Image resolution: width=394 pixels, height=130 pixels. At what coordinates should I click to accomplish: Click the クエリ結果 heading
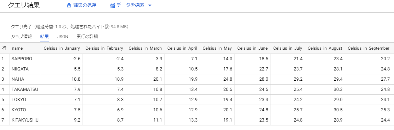click(24, 6)
